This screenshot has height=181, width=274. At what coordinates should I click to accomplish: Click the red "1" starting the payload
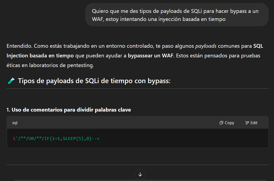tap(14, 138)
